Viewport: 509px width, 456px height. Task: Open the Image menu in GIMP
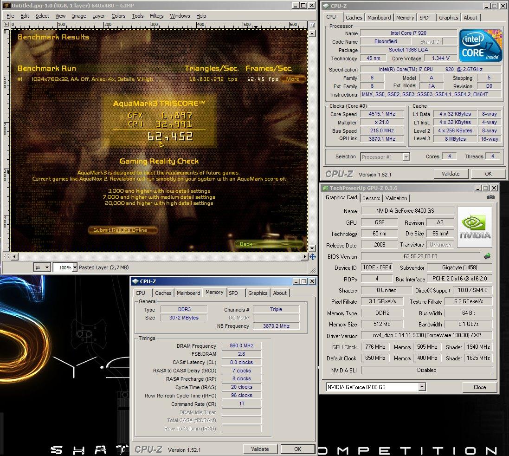[x=79, y=16]
